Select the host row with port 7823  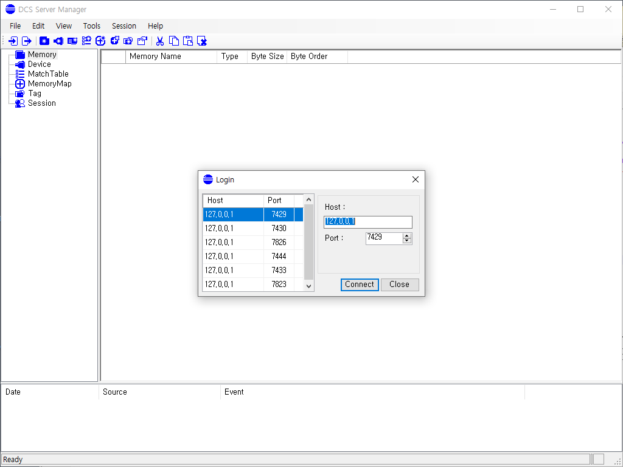click(252, 284)
